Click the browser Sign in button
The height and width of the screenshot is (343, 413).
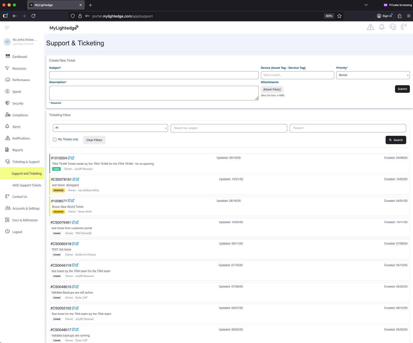click(x=384, y=16)
